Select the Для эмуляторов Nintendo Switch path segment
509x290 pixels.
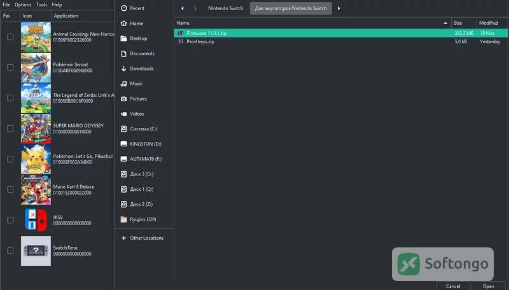click(291, 8)
